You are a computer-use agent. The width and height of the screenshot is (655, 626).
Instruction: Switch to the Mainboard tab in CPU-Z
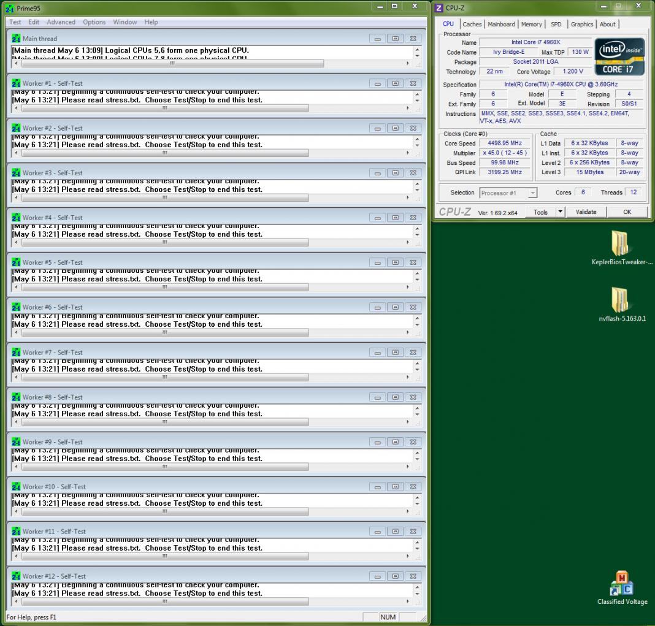pos(501,25)
